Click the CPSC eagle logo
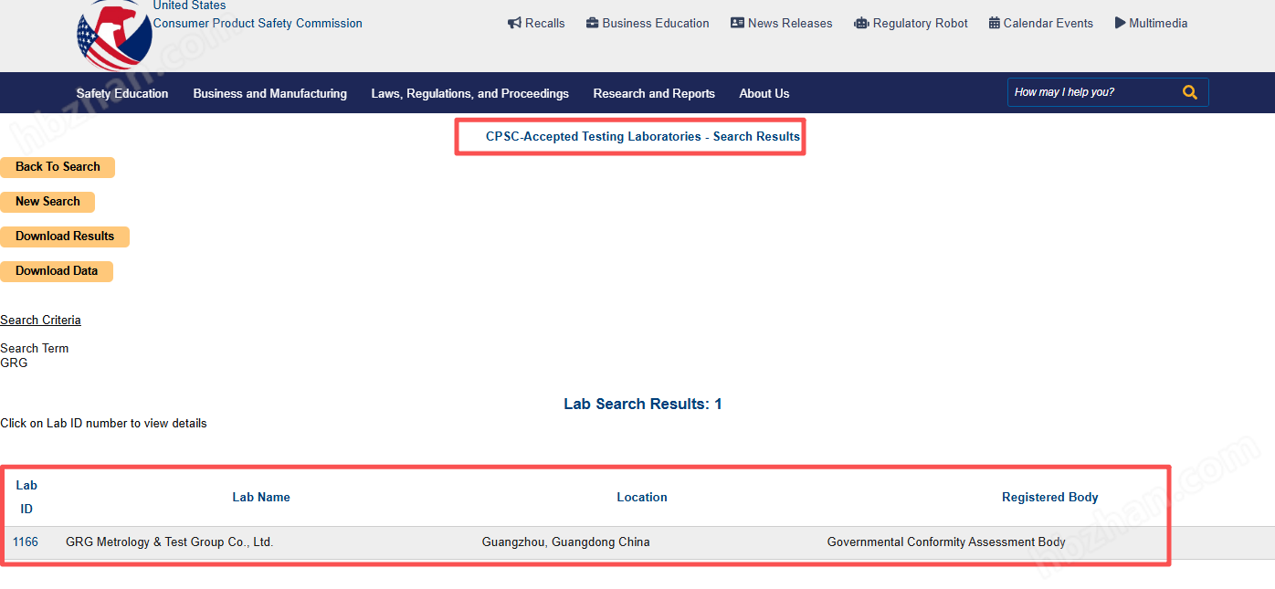Image resolution: width=1275 pixels, height=589 pixels. tap(114, 35)
